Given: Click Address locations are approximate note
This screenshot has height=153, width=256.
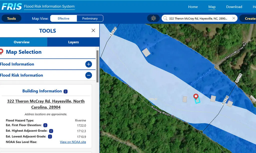Looking at the screenshot, I should point(46,114).
